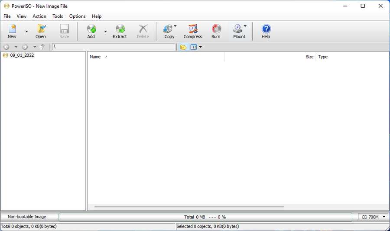Select the 09_01_2022 tree root

pyautogui.click(x=22, y=55)
